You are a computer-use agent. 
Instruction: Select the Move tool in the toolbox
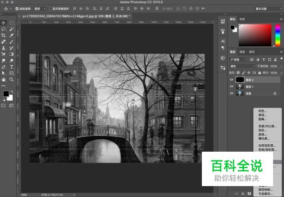coord(3,23)
